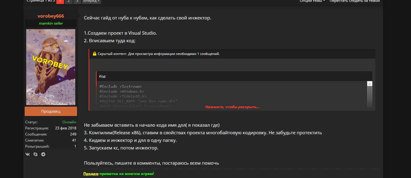Viewport: 411px width, 178px height.
Task: Click the 'Продаю' signature link
Action: pos(91,174)
